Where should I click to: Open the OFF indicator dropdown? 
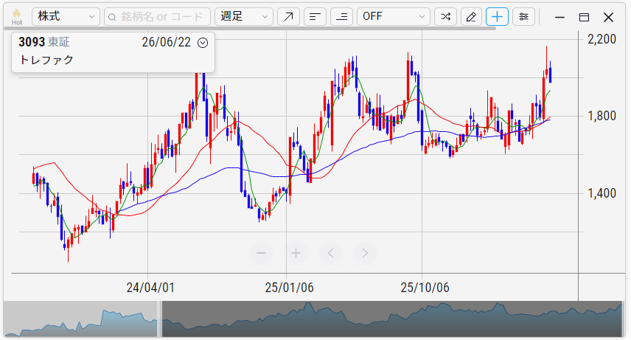pos(394,16)
